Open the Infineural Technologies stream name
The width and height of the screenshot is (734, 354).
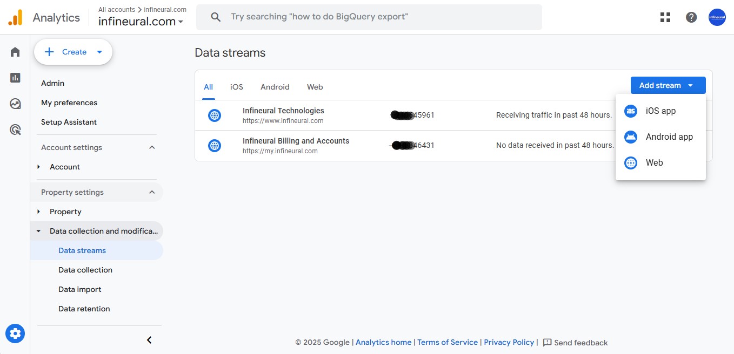point(283,111)
